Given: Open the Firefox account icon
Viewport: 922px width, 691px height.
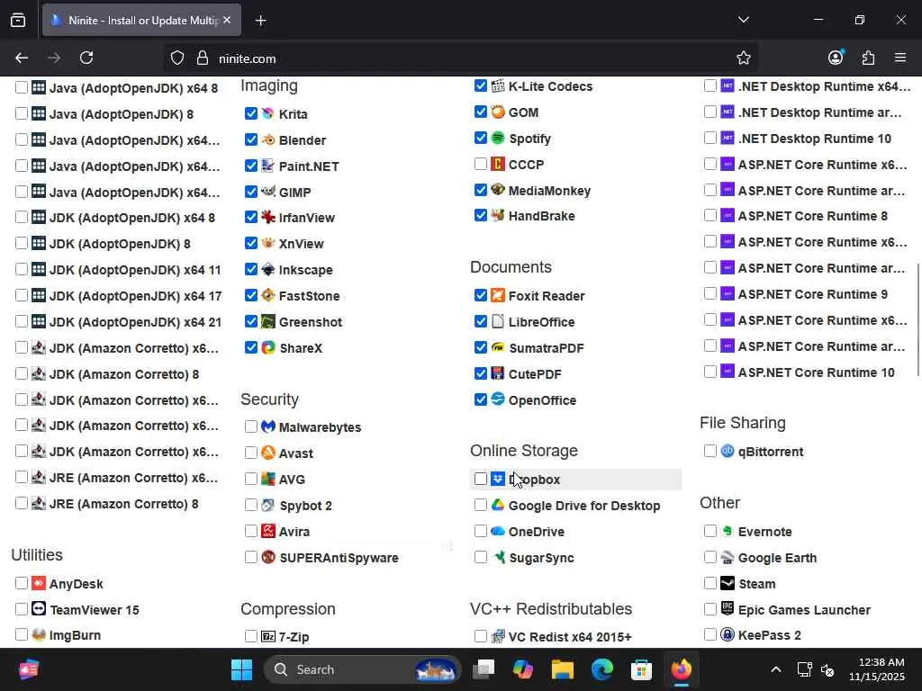Looking at the screenshot, I should tap(836, 57).
